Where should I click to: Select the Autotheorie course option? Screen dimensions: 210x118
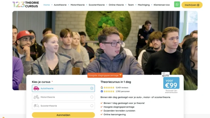(63, 88)
